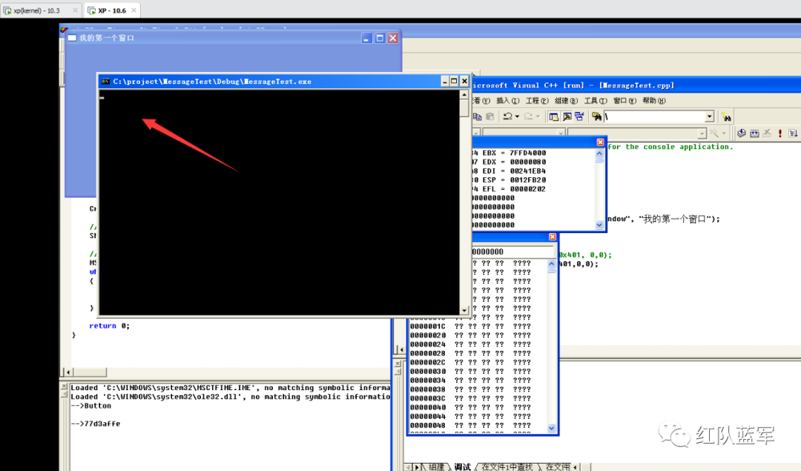Click the Undo arrow icon
The image size is (801, 471).
(507, 117)
